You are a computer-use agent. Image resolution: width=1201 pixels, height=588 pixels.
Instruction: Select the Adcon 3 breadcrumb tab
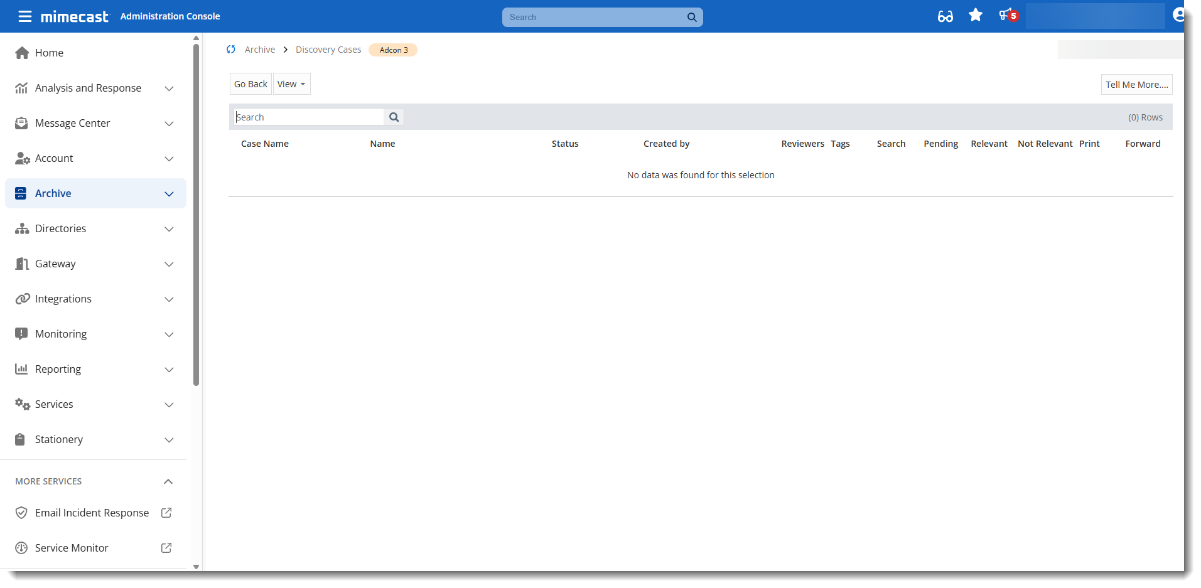[392, 50]
